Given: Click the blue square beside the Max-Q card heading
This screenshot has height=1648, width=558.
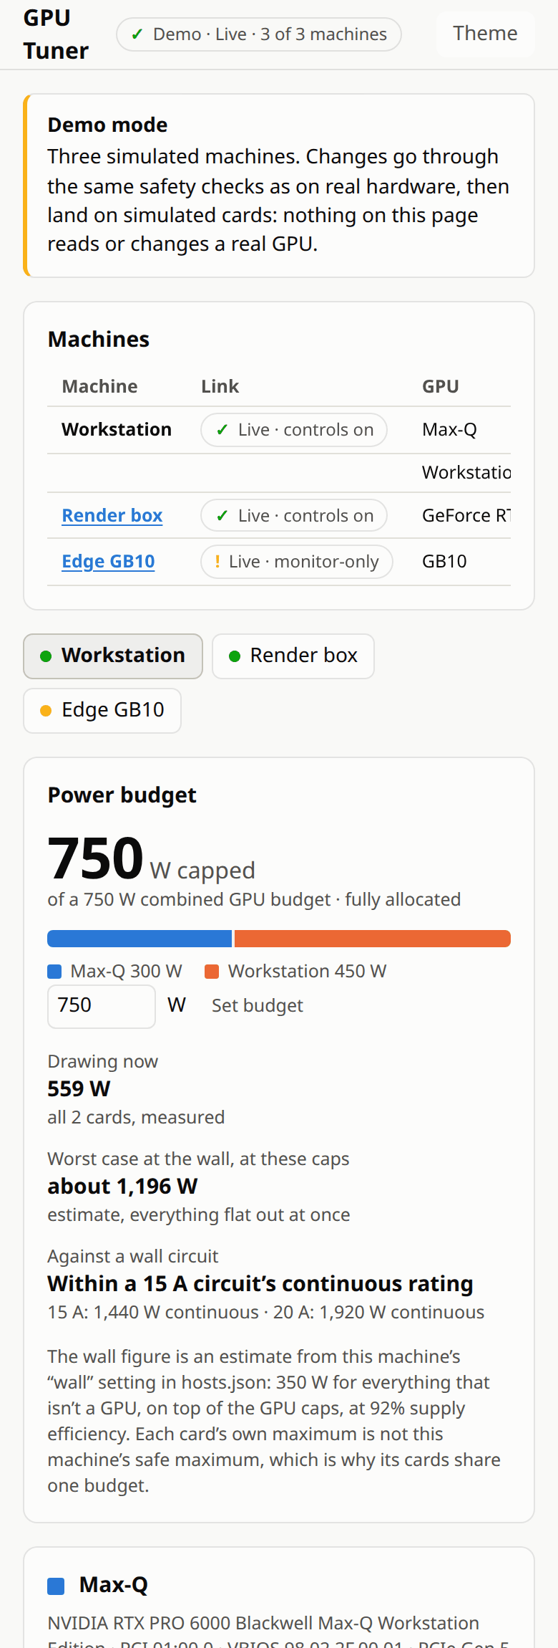Looking at the screenshot, I should 56,1586.
